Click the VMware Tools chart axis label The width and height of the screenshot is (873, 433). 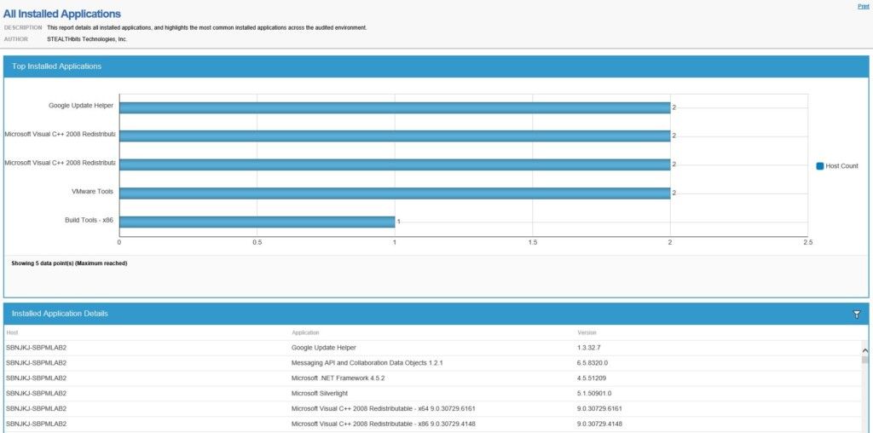[x=92, y=192]
